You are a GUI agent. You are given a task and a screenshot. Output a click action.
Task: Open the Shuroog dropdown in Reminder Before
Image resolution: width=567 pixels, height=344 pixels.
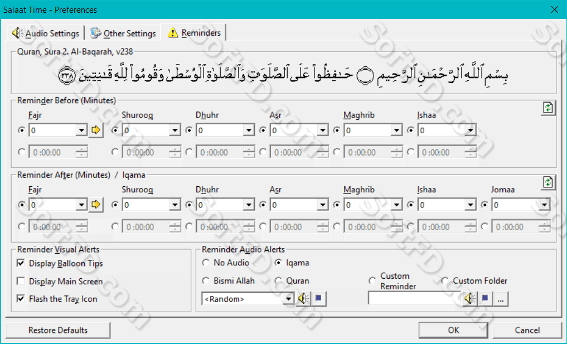tap(175, 130)
